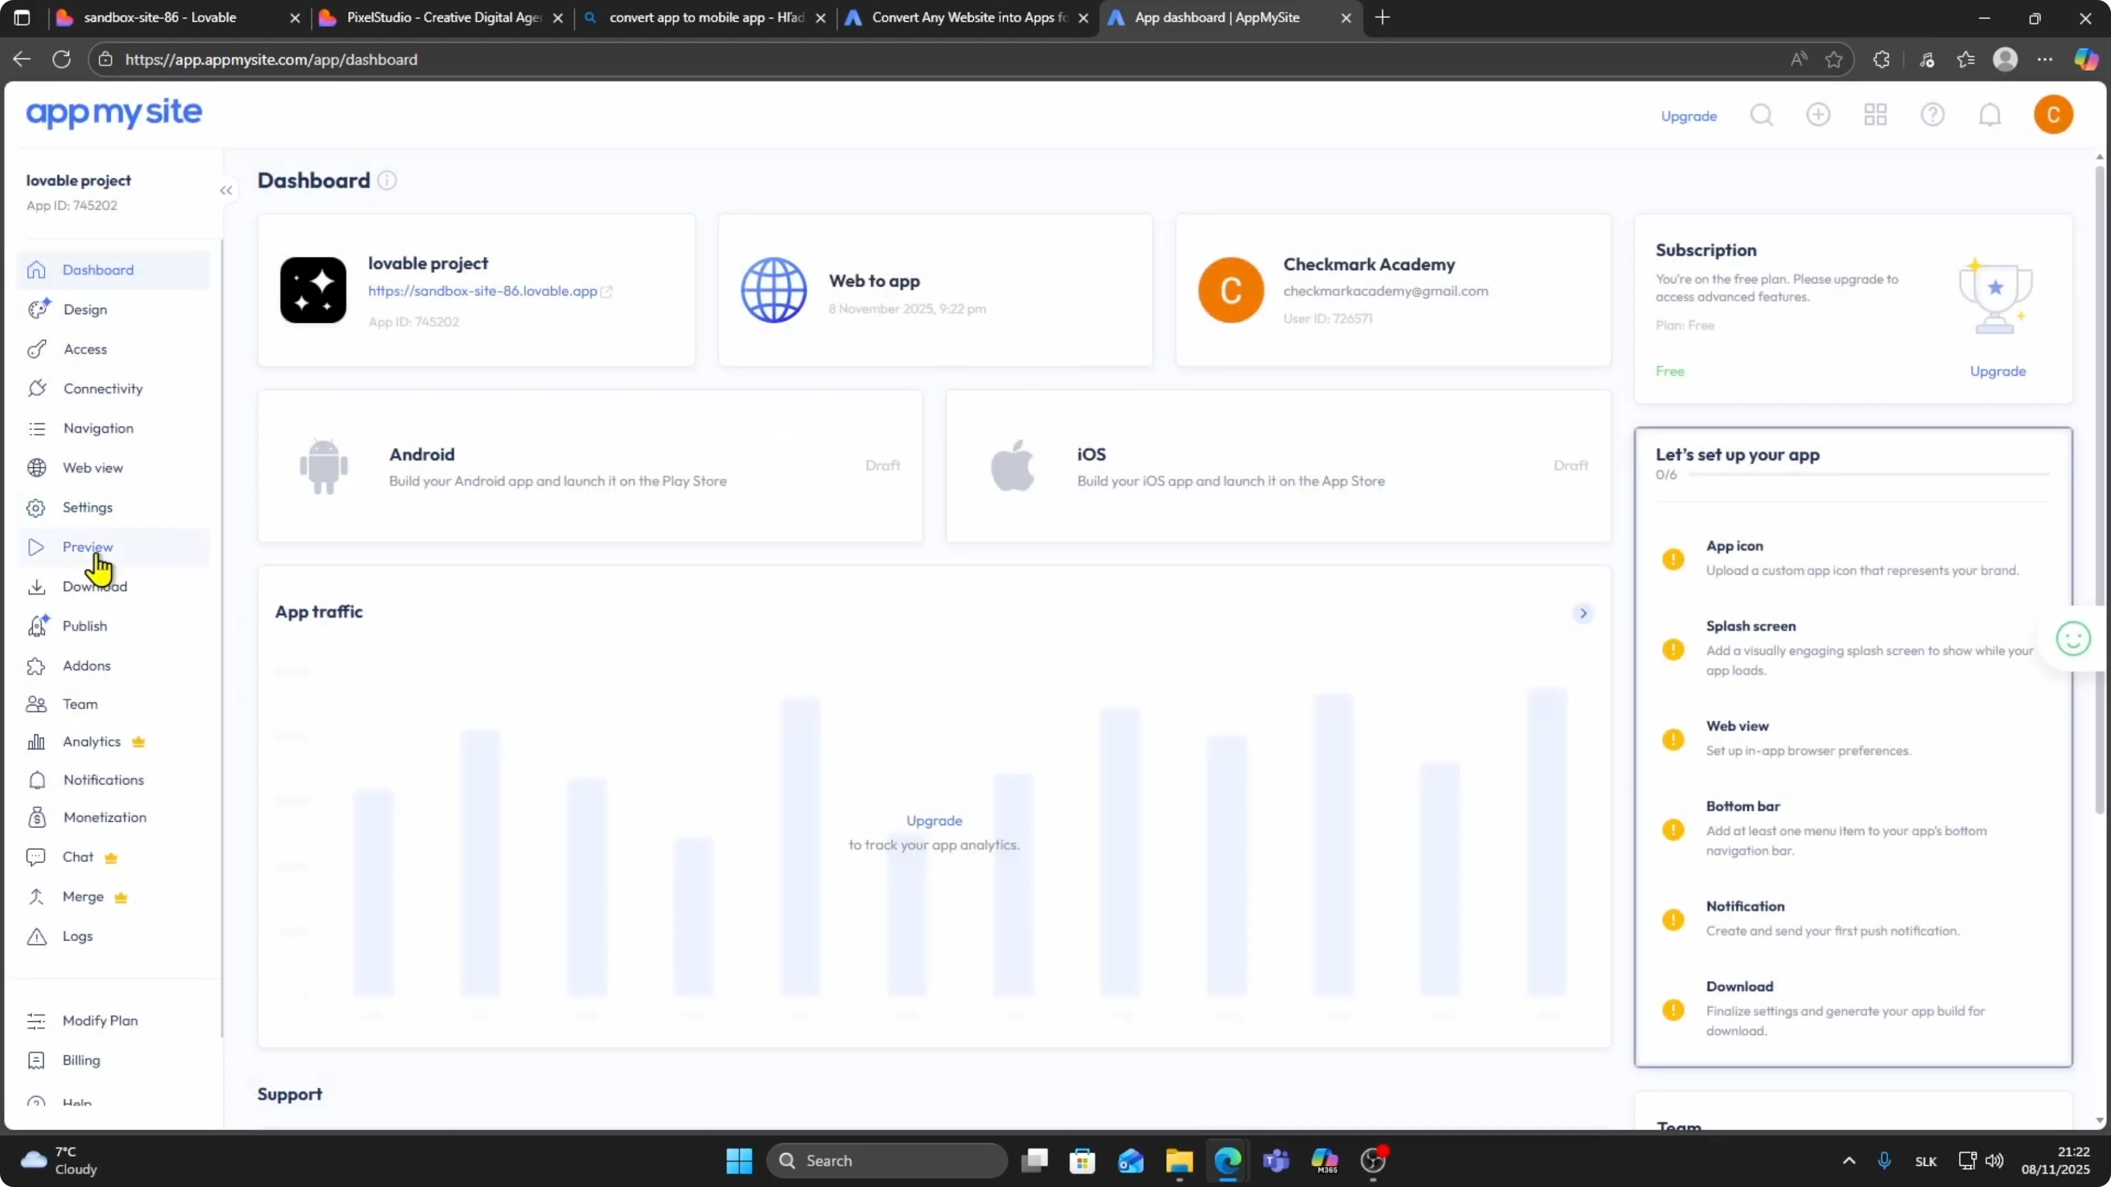Add this page to favorites star

pos(1834,59)
